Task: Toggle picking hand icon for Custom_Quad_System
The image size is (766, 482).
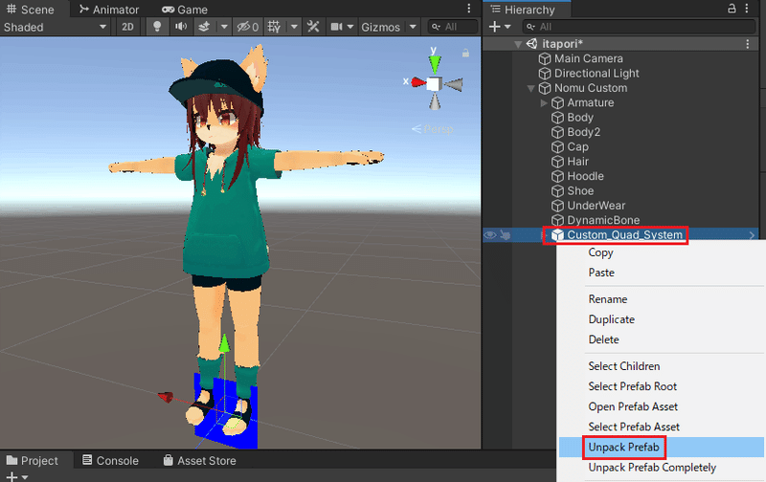Action: 506,235
